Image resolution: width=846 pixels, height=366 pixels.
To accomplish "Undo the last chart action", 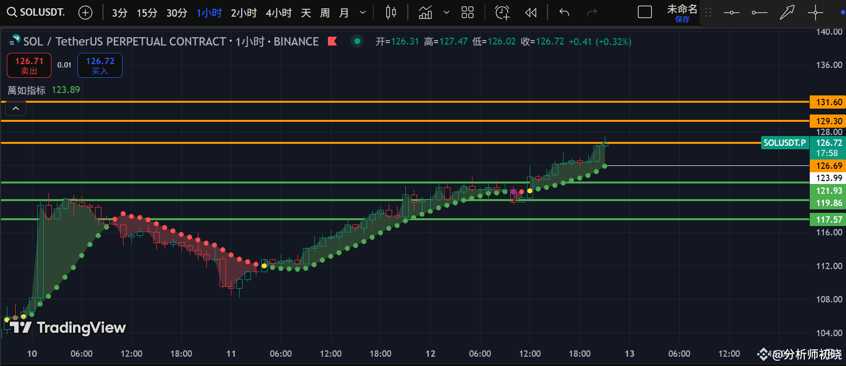I will point(564,13).
